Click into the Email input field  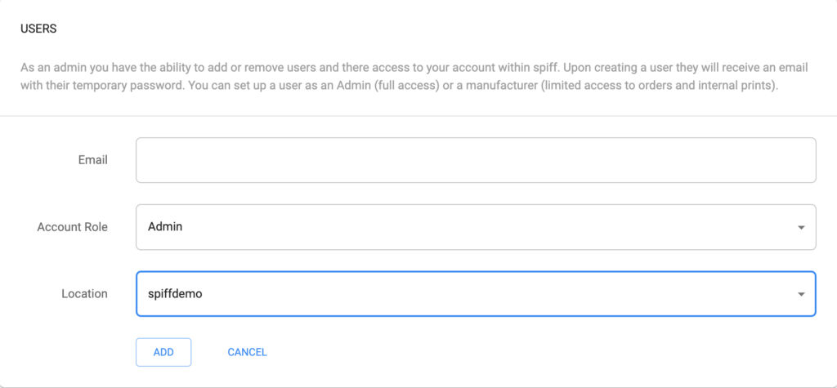(476, 160)
